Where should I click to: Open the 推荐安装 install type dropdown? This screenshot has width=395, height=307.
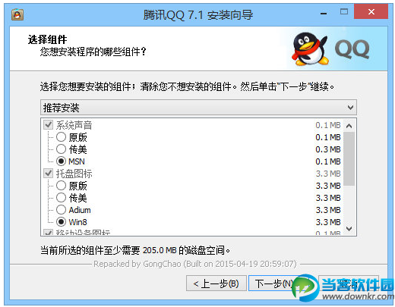coord(198,108)
